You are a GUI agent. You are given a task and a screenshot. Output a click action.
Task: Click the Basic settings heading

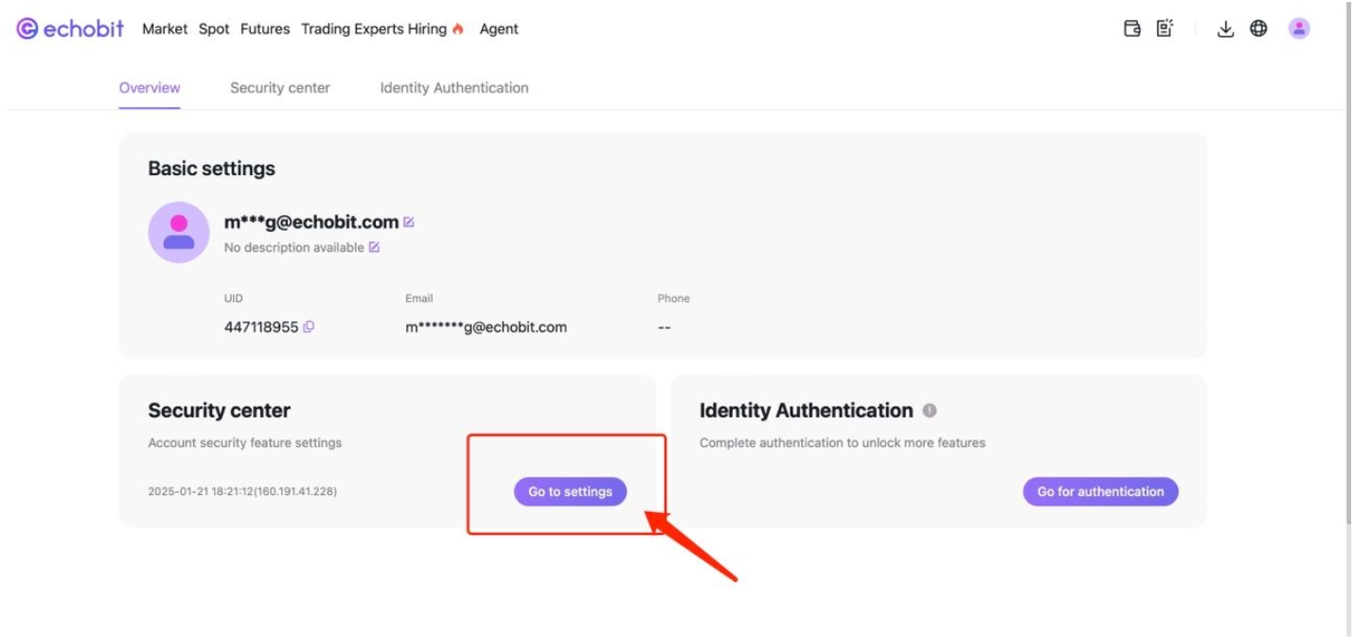pos(211,168)
